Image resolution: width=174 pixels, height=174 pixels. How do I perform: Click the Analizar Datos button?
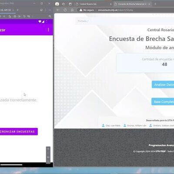163,84
